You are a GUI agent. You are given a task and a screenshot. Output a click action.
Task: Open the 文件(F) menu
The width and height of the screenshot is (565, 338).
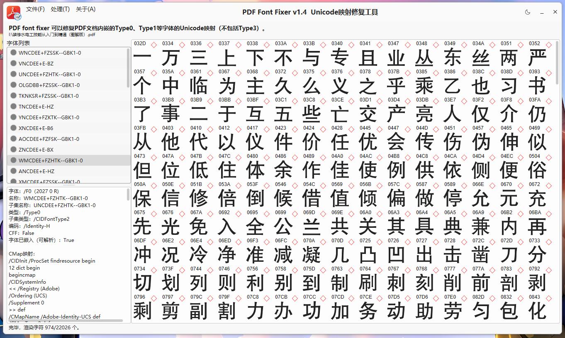(x=36, y=9)
